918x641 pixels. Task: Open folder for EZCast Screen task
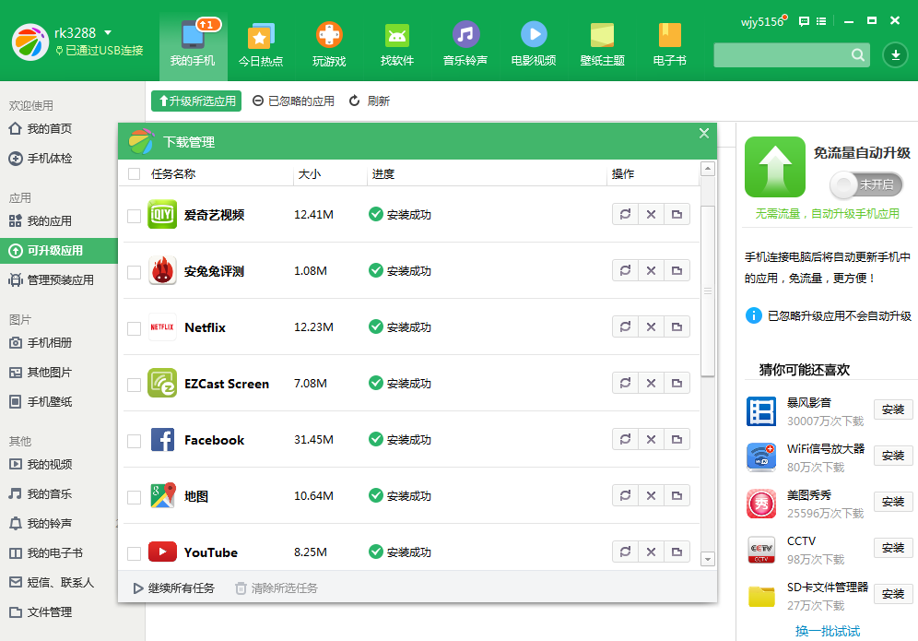[x=677, y=383]
